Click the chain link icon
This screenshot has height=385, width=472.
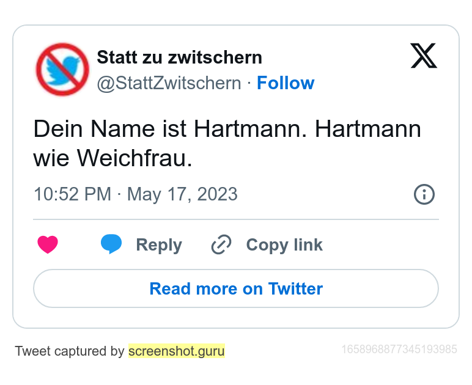(221, 244)
